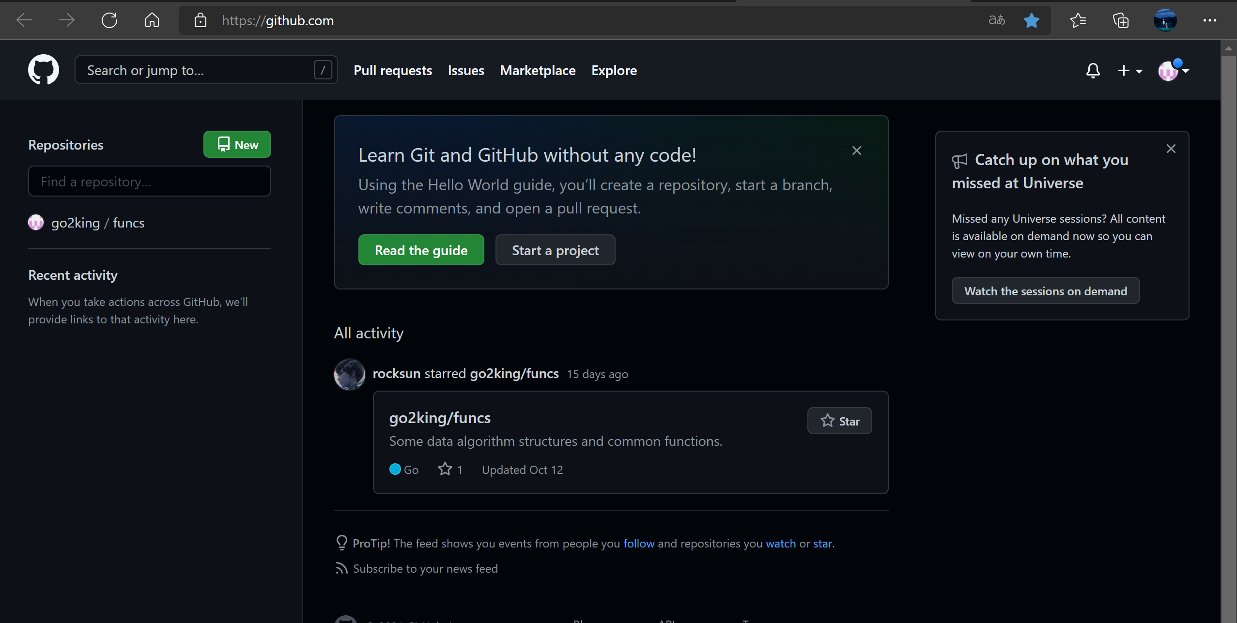
Task: Click the scrollbar up arrow
Action: tap(1229, 48)
